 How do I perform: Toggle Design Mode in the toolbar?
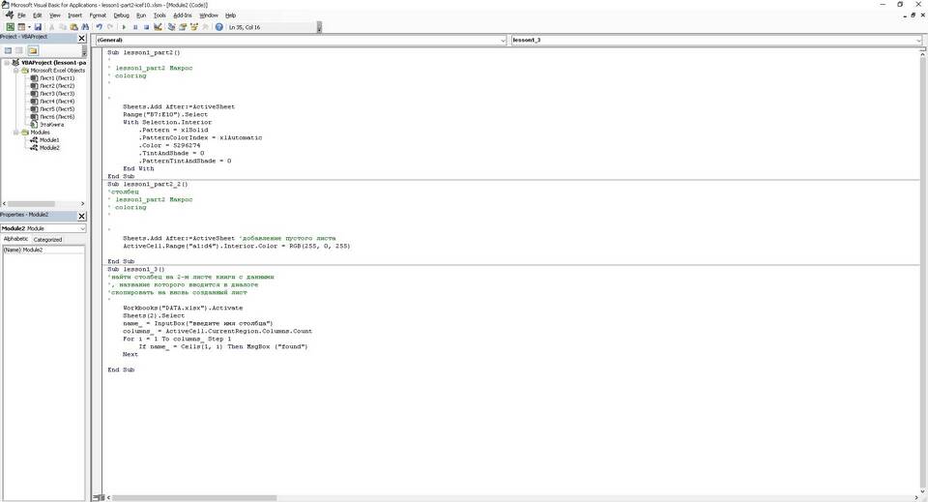[159, 27]
